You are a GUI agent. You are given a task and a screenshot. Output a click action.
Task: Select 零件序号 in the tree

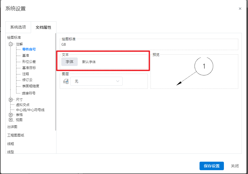29,49
